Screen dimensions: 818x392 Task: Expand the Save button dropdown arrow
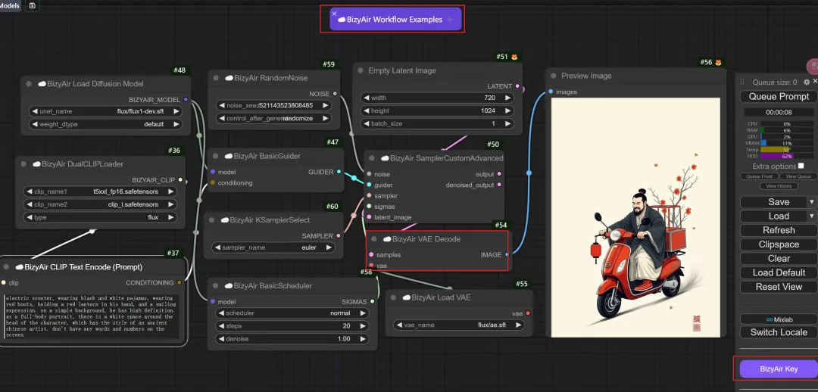click(x=811, y=202)
